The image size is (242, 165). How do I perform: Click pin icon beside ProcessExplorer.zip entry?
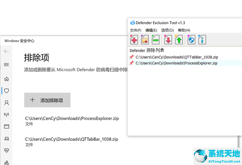pos(131,63)
